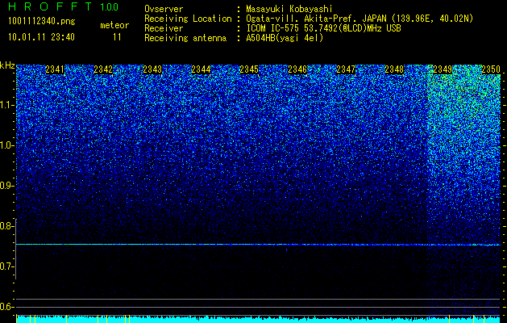Click the kHz axis unit label
Viewport: 507px width, 323px height.
[x=7, y=65]
